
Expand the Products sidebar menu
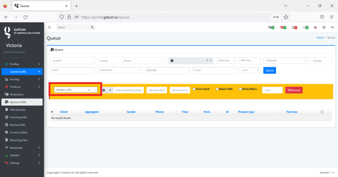pyautogui.click(x=22, y=87)
